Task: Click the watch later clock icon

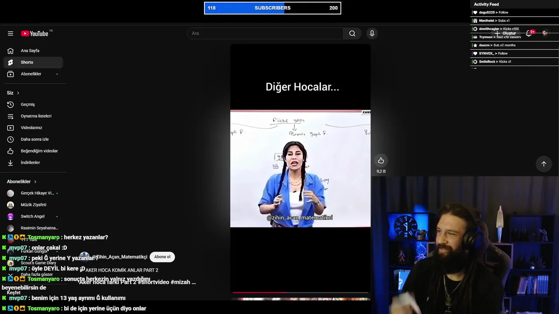Action: coord(10,140)
